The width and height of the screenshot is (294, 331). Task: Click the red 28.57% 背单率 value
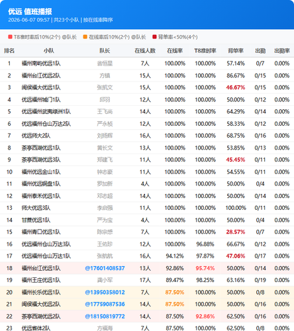click(236, 232)
